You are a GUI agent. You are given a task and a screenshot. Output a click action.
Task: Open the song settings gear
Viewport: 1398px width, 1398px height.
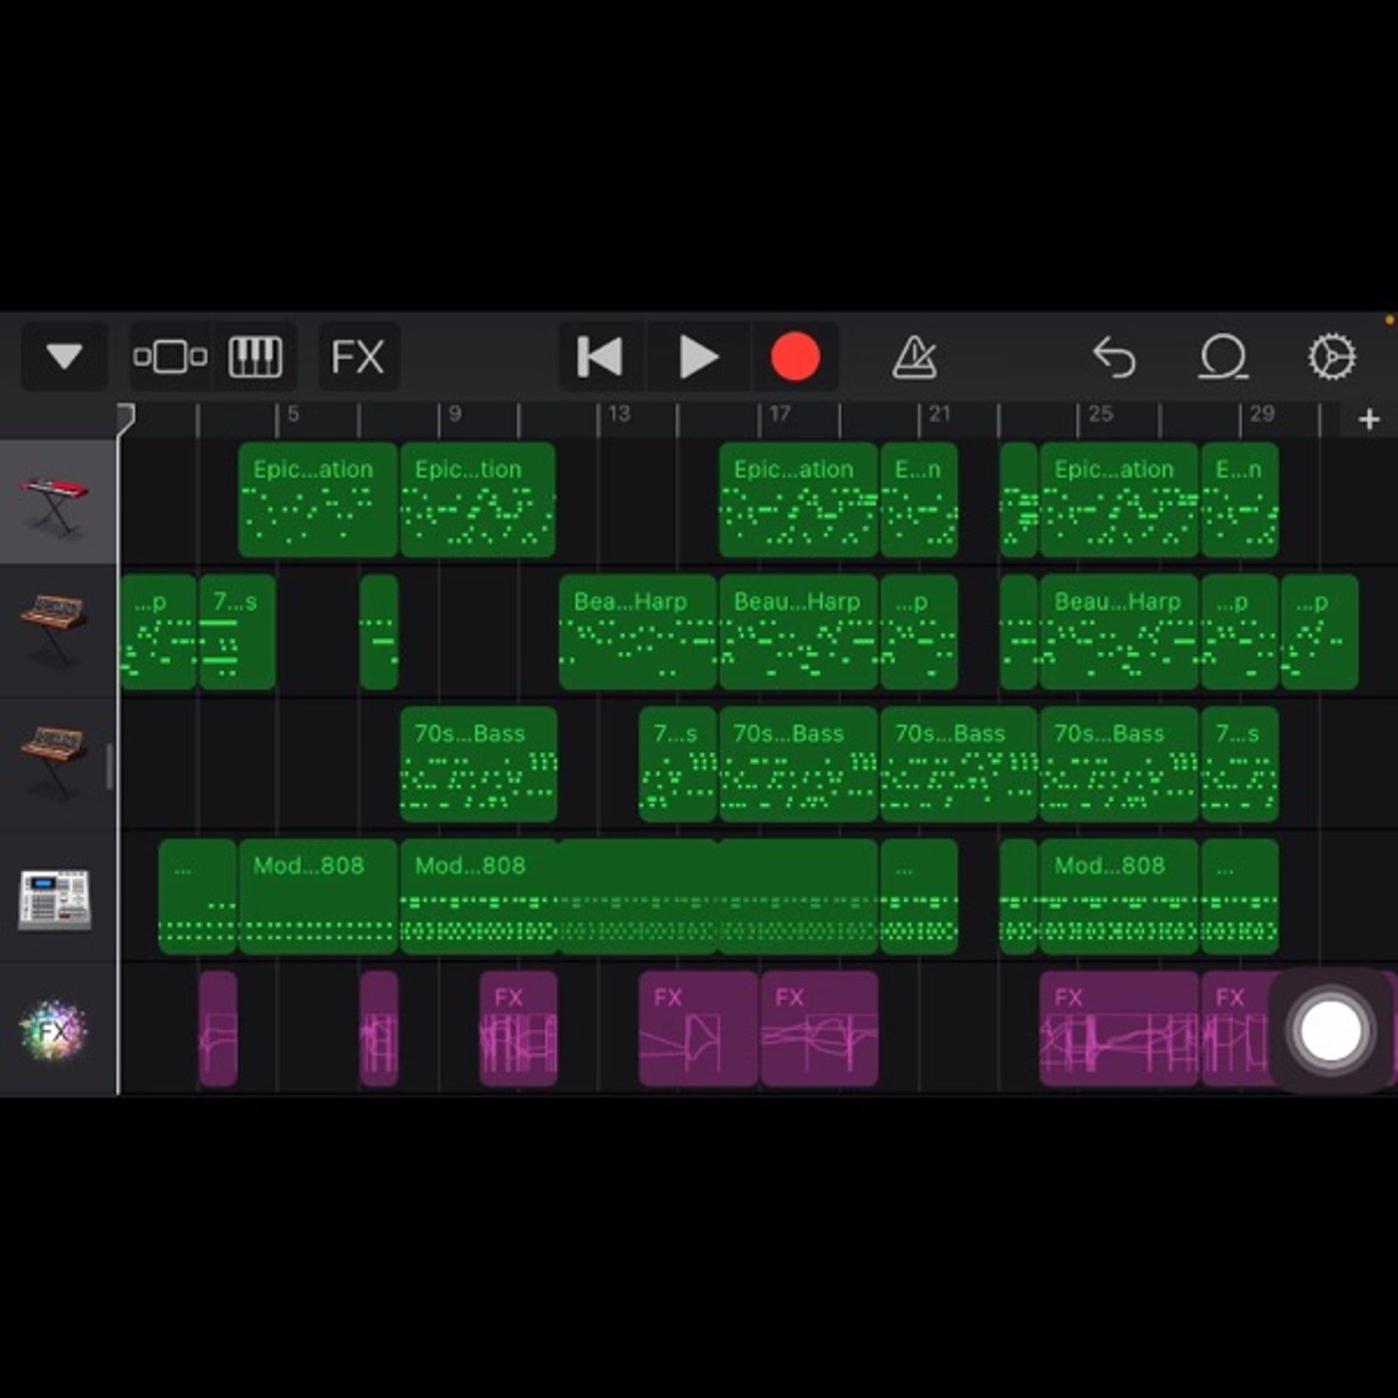click(x=1332, y=356)
